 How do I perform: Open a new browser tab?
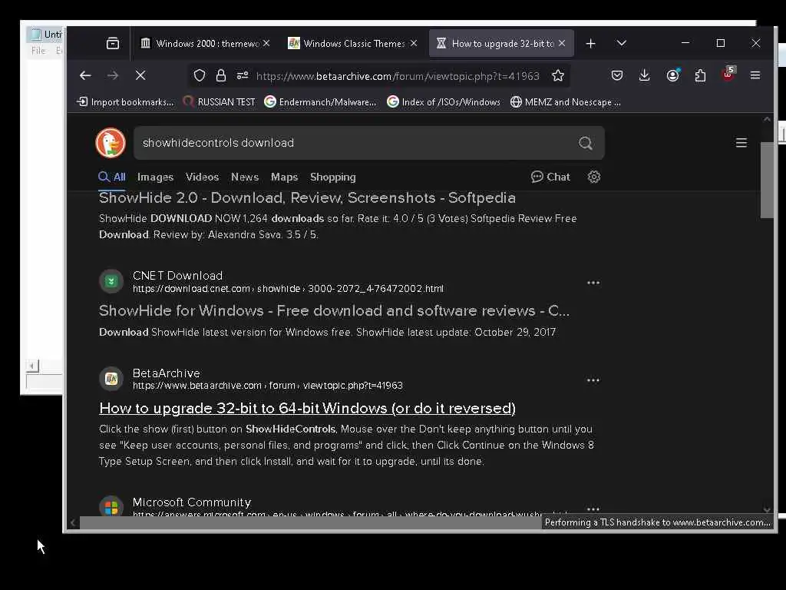[590, 44]
